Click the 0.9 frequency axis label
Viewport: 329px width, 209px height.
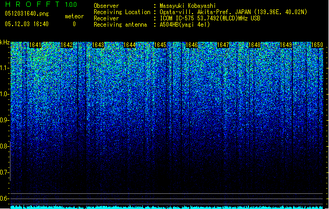[4, 120]
